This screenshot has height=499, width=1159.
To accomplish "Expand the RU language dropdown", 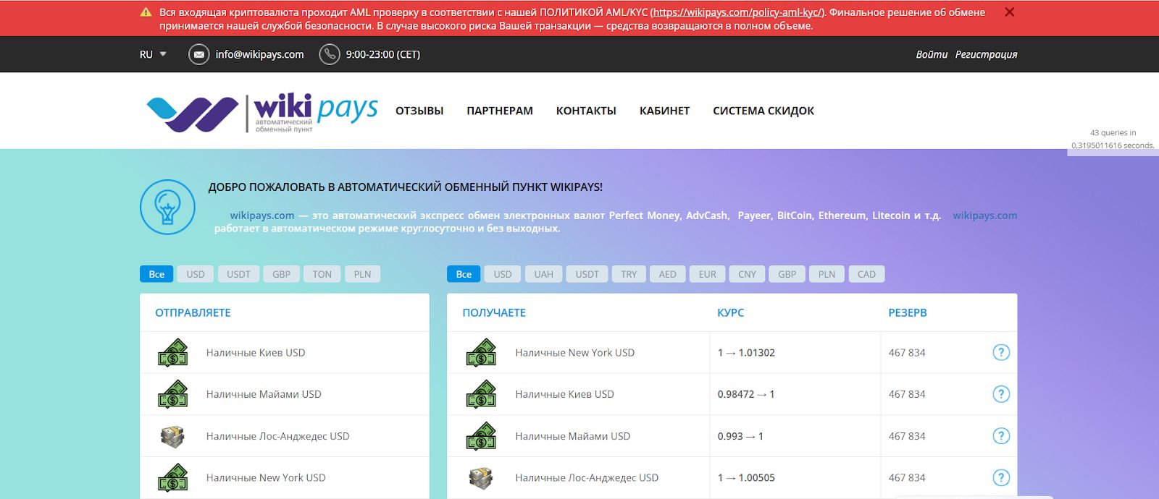I will point(153,54).
